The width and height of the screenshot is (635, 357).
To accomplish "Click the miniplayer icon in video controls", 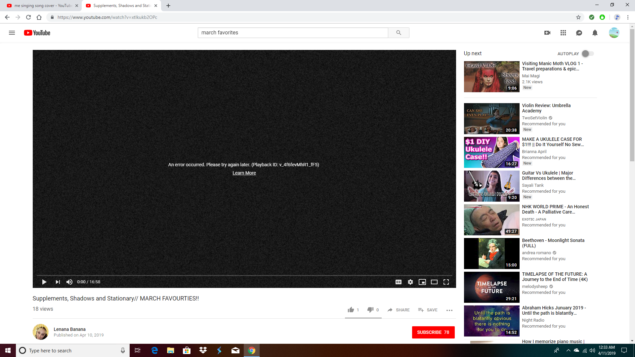I will coord(422,282).
